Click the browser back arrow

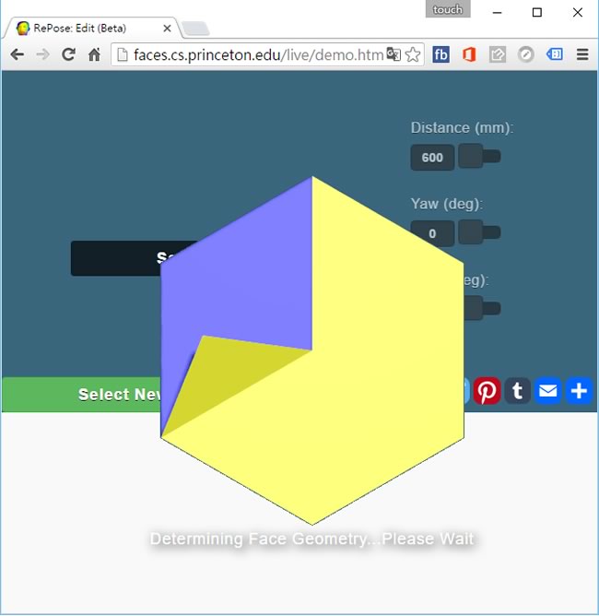[x=17, y=54]
